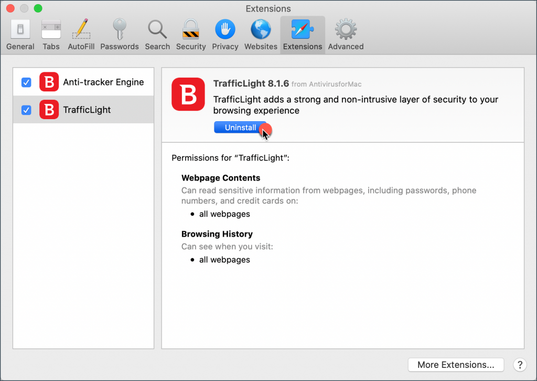The height and width of the screenshot is (381, 537).
Task: Close the Extensions preferences window
Action: [10, 8]
